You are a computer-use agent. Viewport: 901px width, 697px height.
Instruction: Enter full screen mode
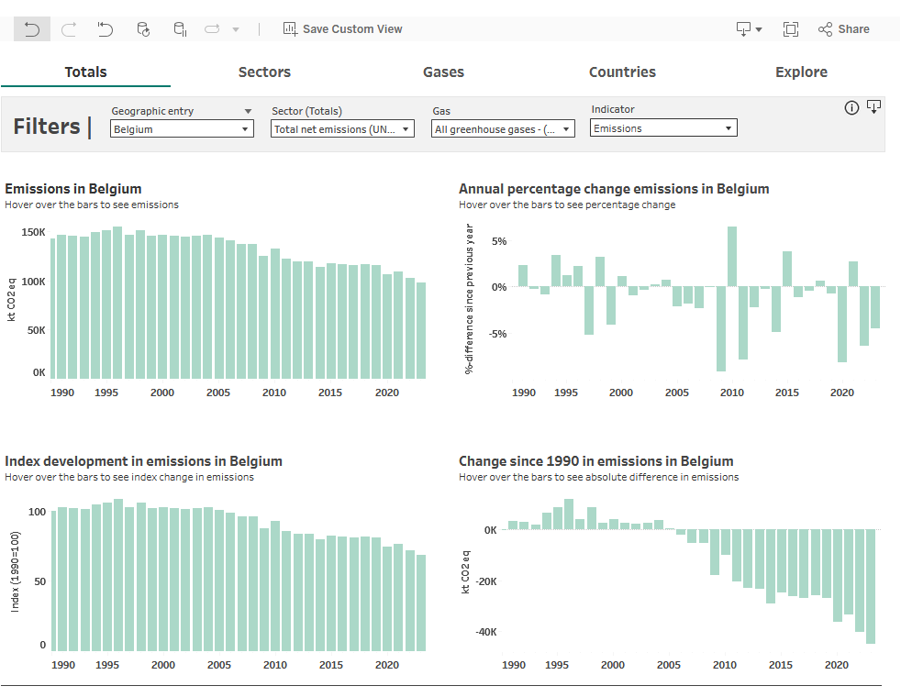790,29
